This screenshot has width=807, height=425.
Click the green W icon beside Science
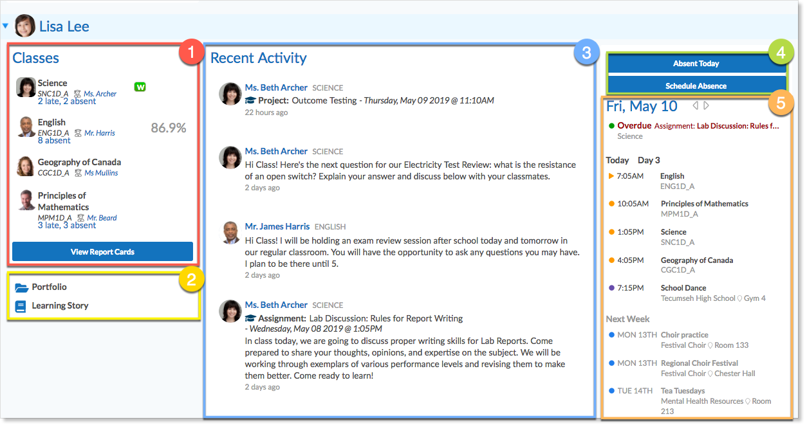140,87
